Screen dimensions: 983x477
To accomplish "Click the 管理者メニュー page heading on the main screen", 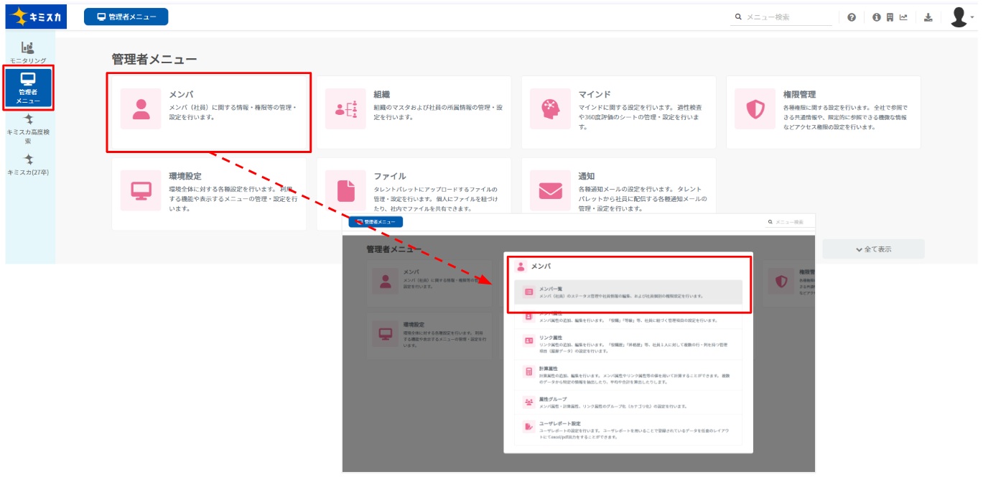I will point(154,59).
